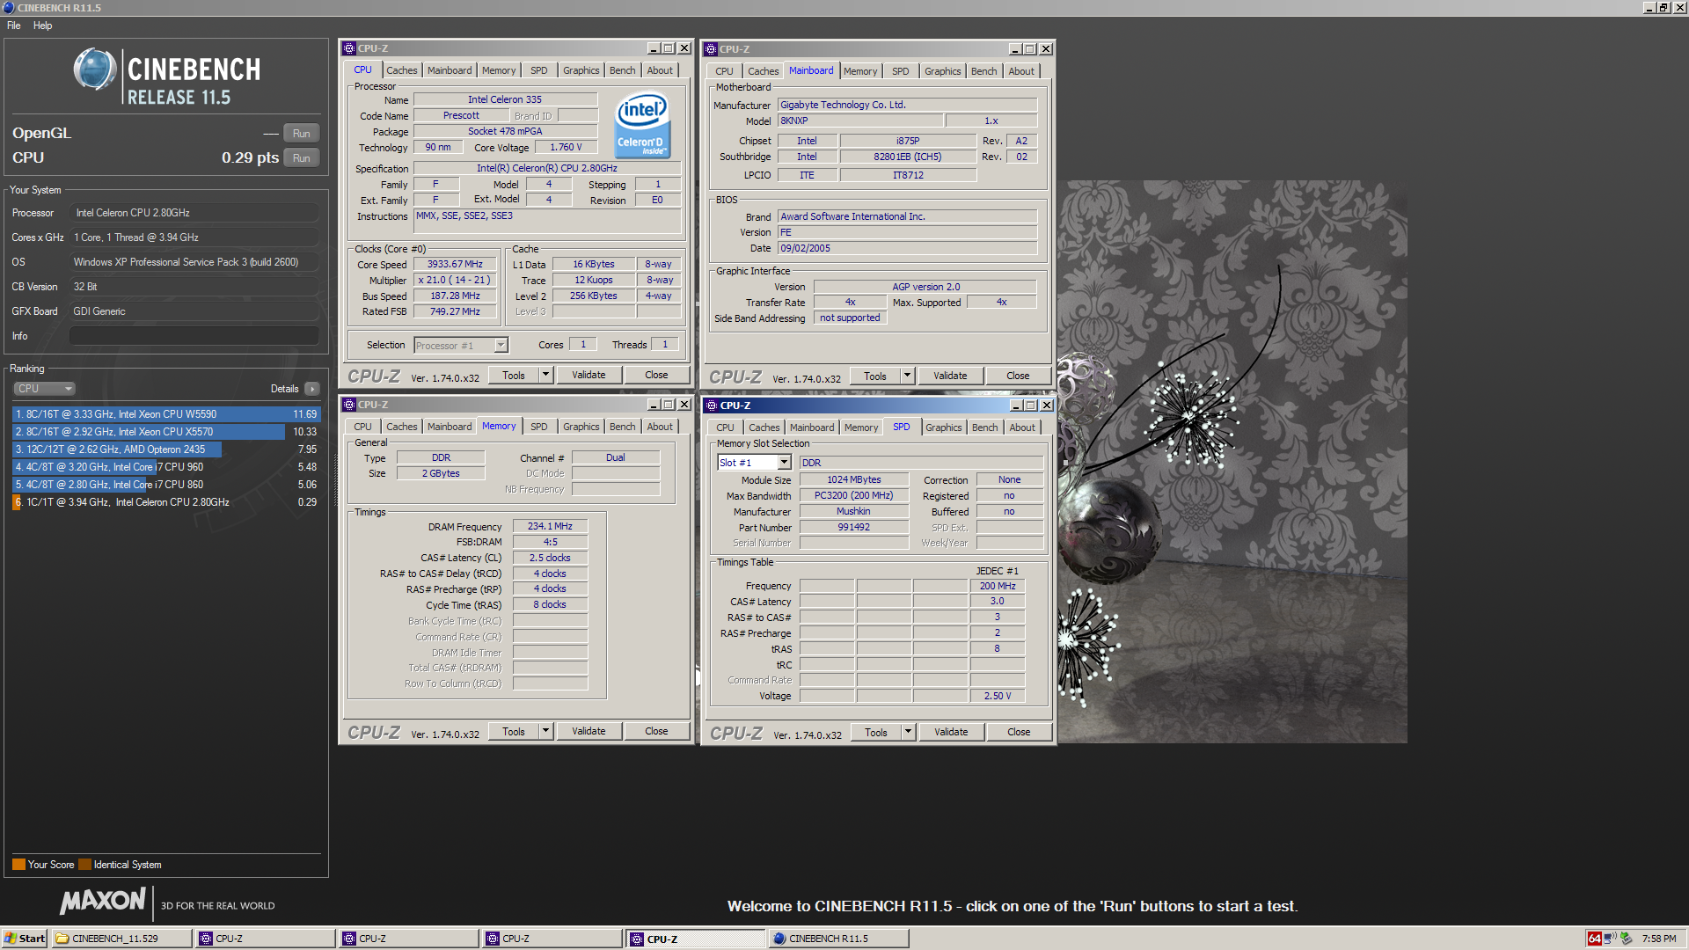Click Validate in the top-left CPU-Z window
Screen dimensions: 1689x950
(589, 375)
